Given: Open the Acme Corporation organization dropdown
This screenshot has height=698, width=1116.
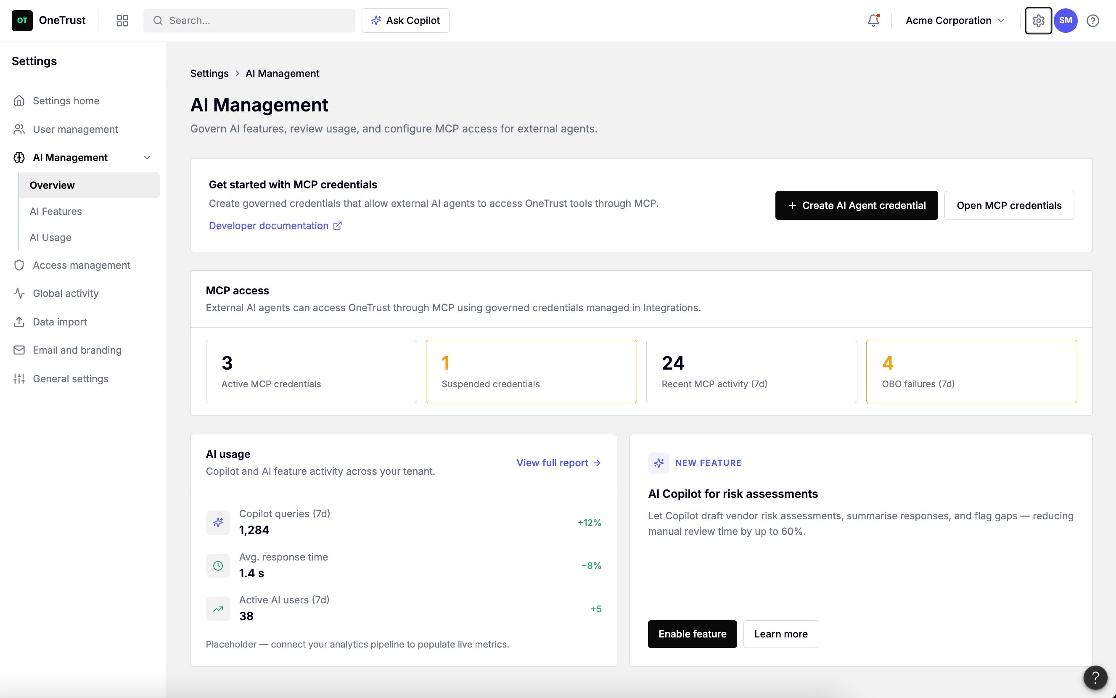Looking at the screenshot, I should [955, 20].
